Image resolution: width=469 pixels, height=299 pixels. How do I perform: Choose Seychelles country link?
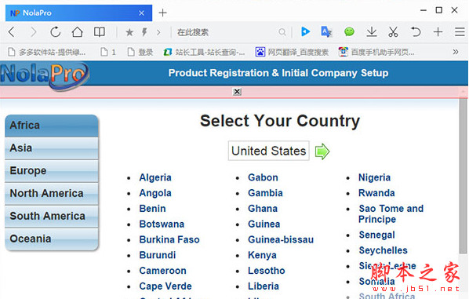point(384,250)
